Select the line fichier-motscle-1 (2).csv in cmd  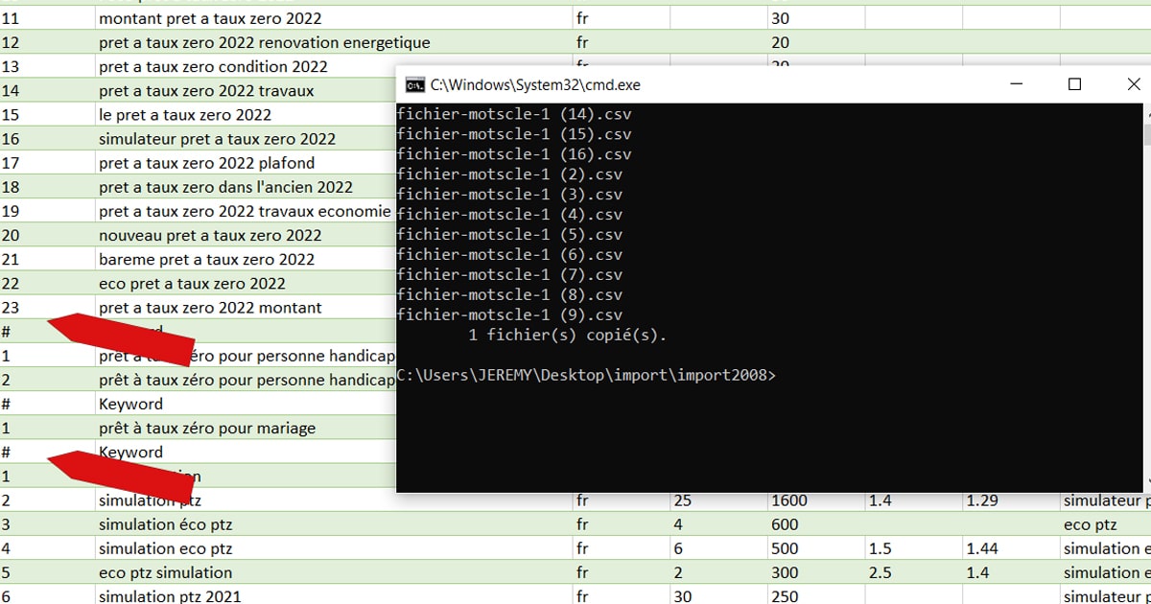509,174
